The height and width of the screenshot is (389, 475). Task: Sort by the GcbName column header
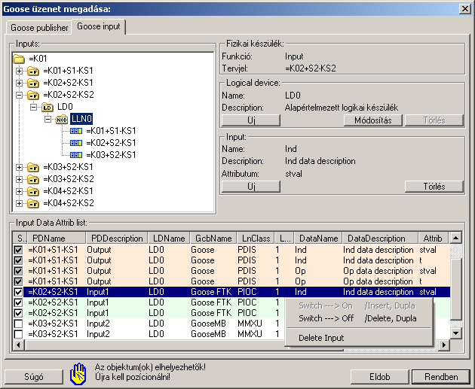tap(213, 239)
